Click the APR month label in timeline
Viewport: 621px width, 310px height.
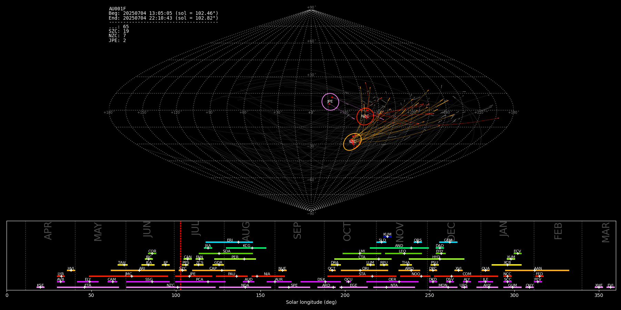click(x=48, y=231)
